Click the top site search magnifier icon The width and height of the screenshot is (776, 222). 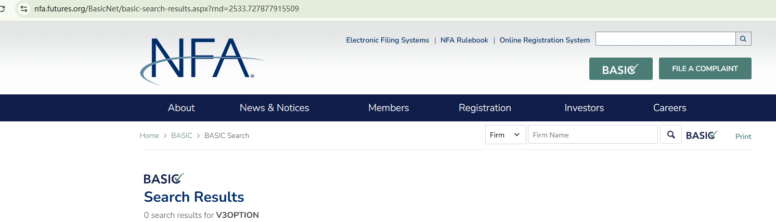743,39
